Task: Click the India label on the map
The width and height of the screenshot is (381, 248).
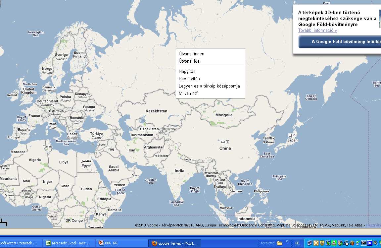Action: [x=179, y=171]
